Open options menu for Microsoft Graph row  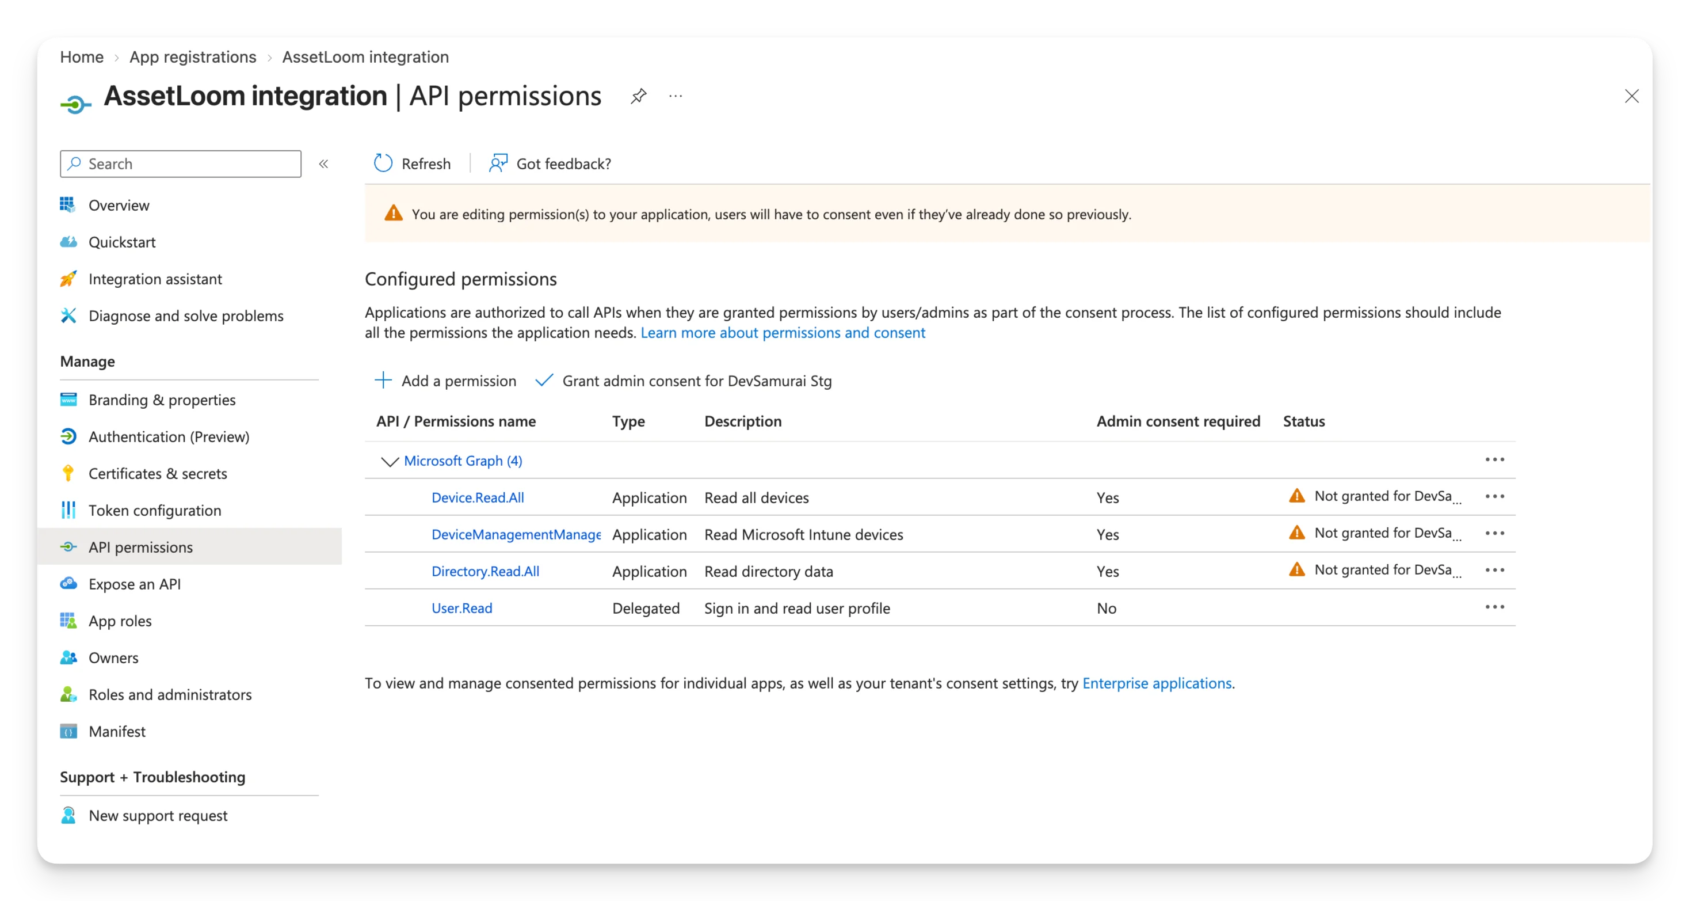click(1494, 459)
